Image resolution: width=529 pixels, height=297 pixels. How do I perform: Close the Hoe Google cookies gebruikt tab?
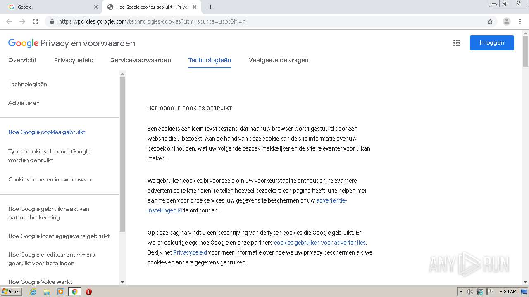coord(195,7)
